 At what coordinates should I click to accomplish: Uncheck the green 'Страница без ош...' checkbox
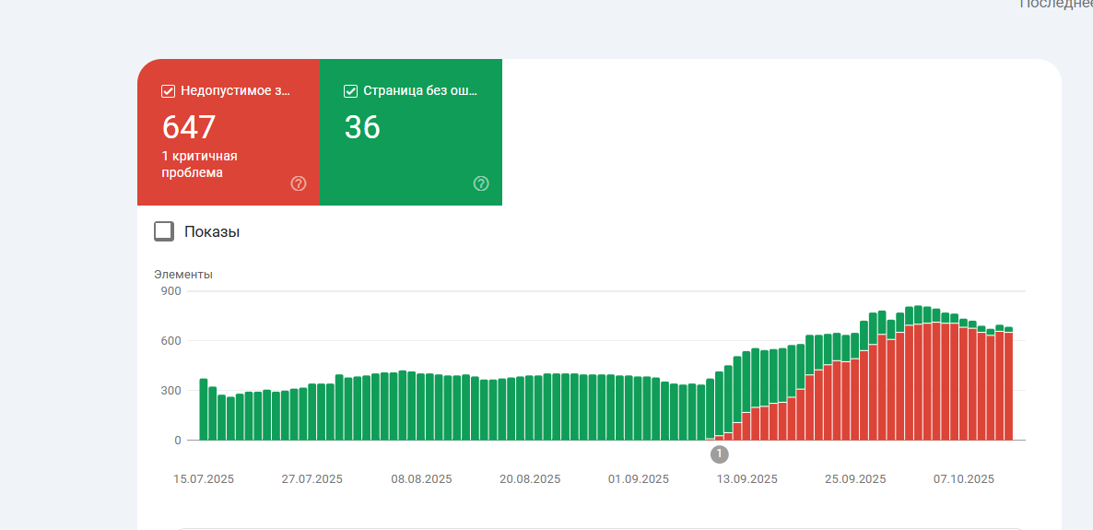tap(351, 90)
